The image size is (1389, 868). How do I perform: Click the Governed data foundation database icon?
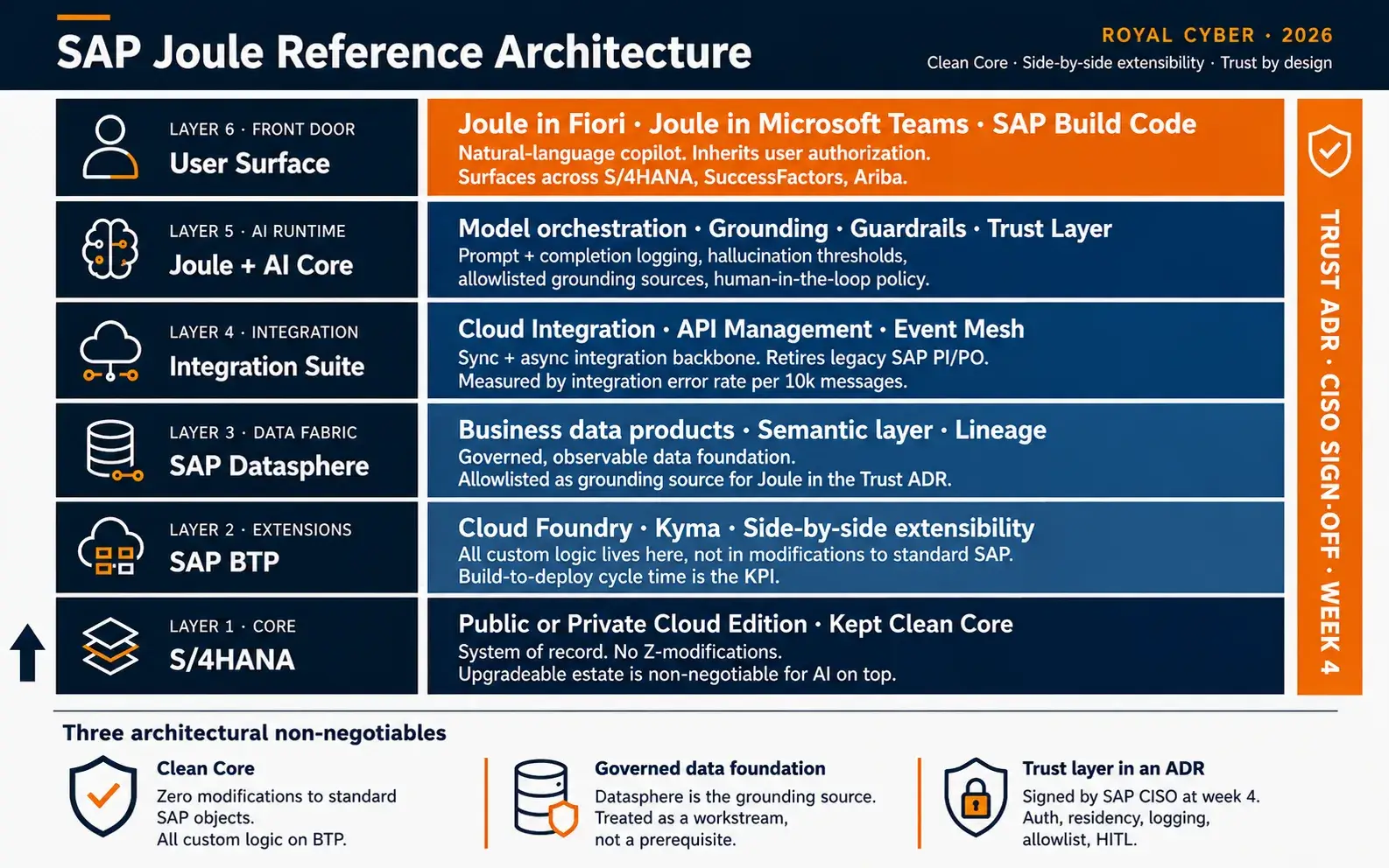[x=546, y=797]
